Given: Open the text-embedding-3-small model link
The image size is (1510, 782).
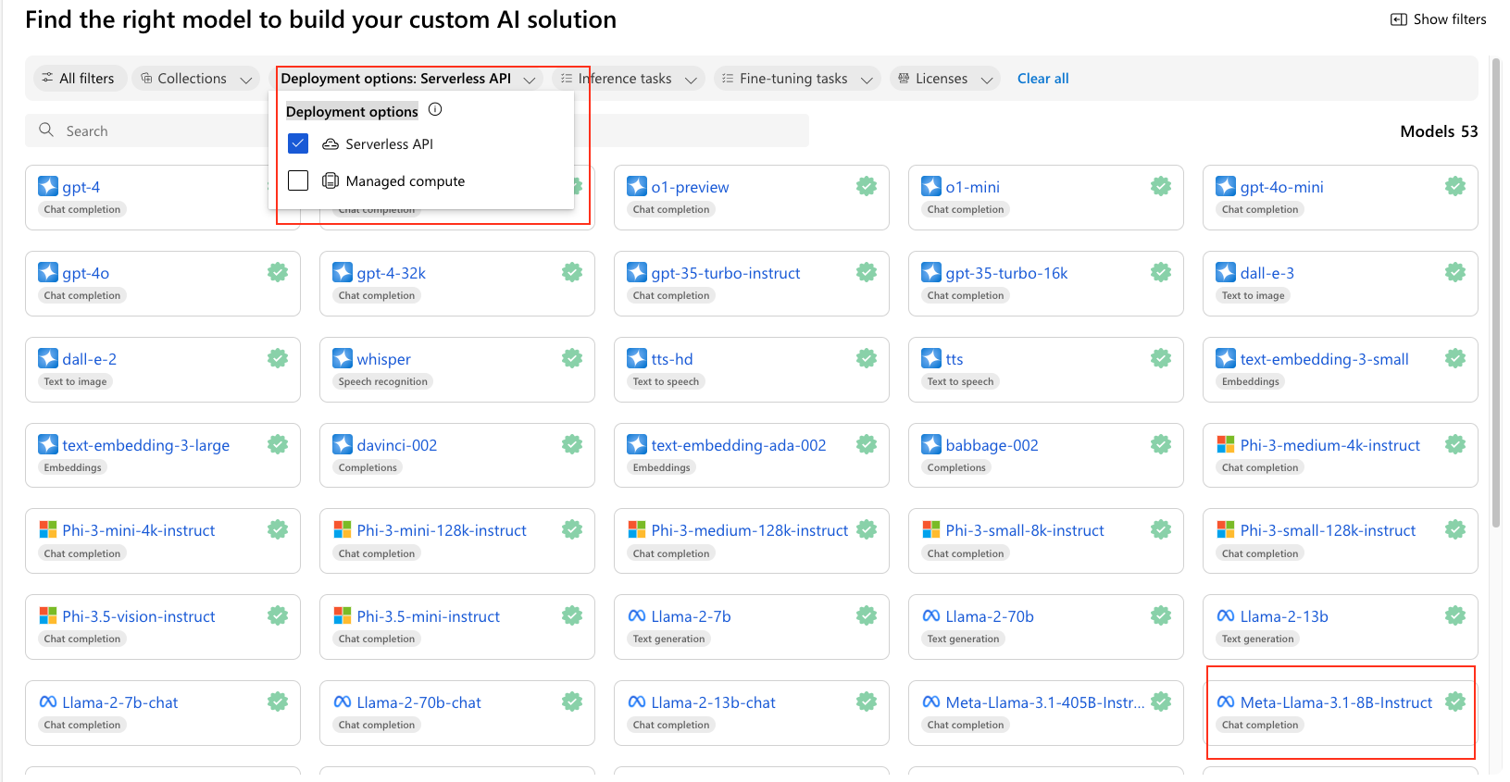Looking at the screenshot, I should click(1325, 359).
